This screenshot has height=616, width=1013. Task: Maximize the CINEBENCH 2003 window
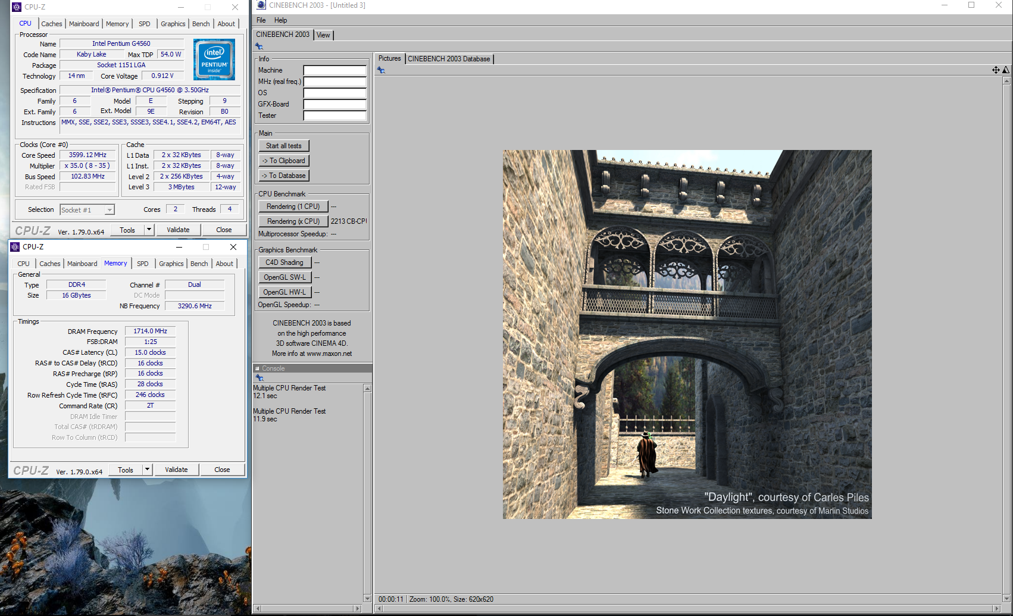point(971,5)
